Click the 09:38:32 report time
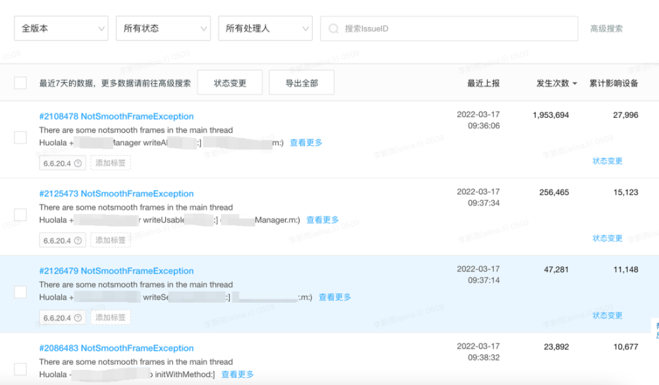 pyautogui.click(x=484, y=358)
